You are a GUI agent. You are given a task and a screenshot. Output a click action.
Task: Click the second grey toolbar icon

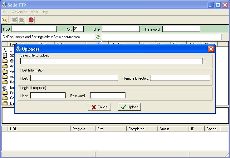pos(14,20)
